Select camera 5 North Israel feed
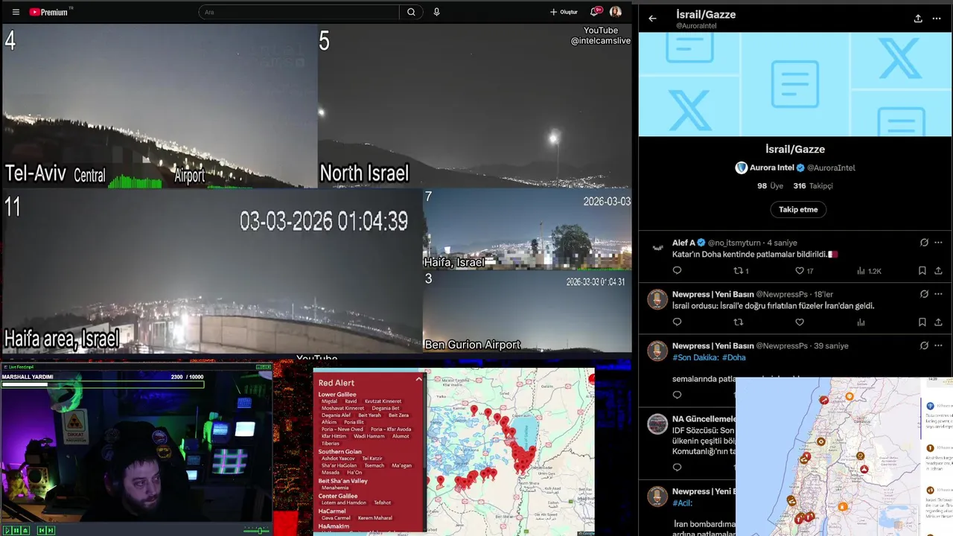Screen dimensions: 953x536 pyautogui.click(x=474, y=106)
